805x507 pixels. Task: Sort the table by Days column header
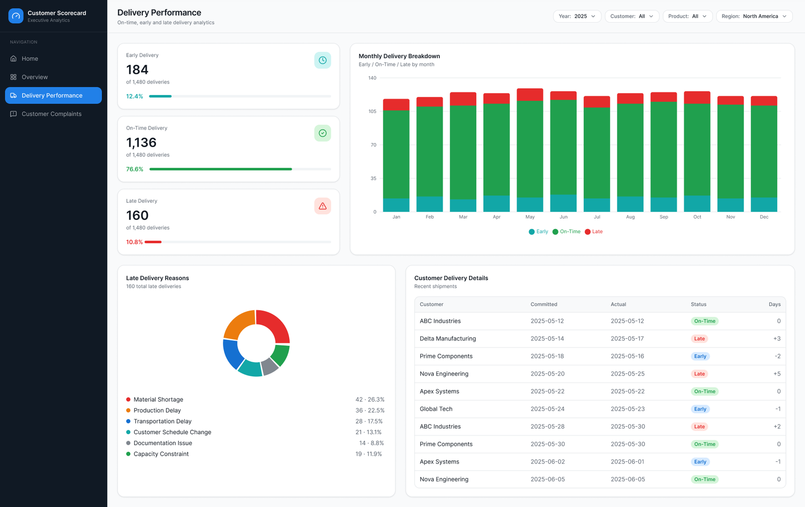(775, 305)
